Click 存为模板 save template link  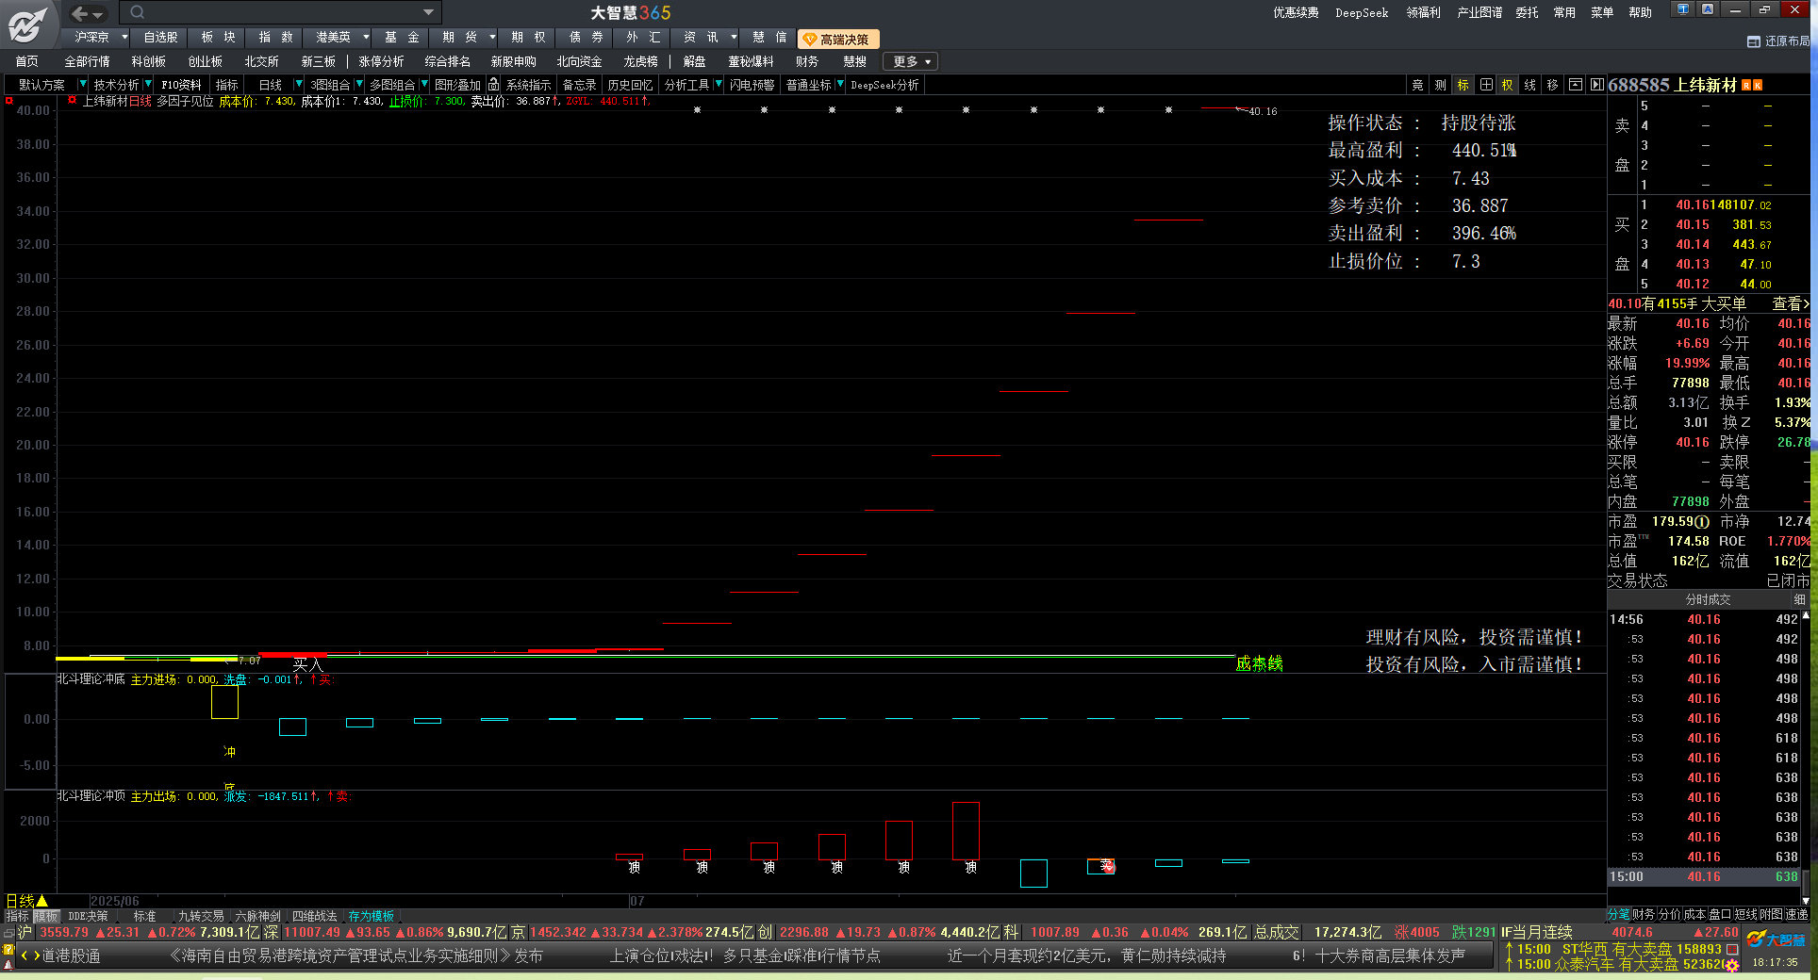click(x=371, y=916)
